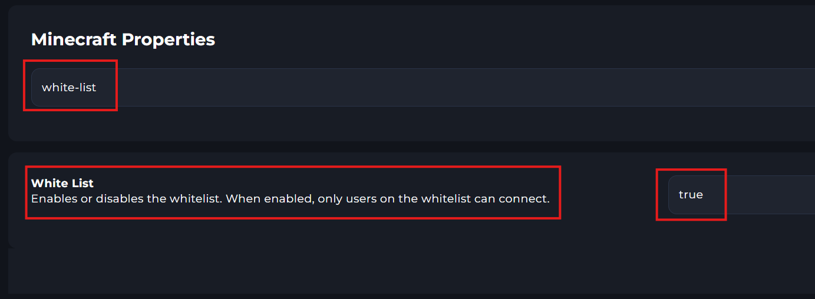
Task: Place cursor after "white-list" text in search
Action: (97, 88)
